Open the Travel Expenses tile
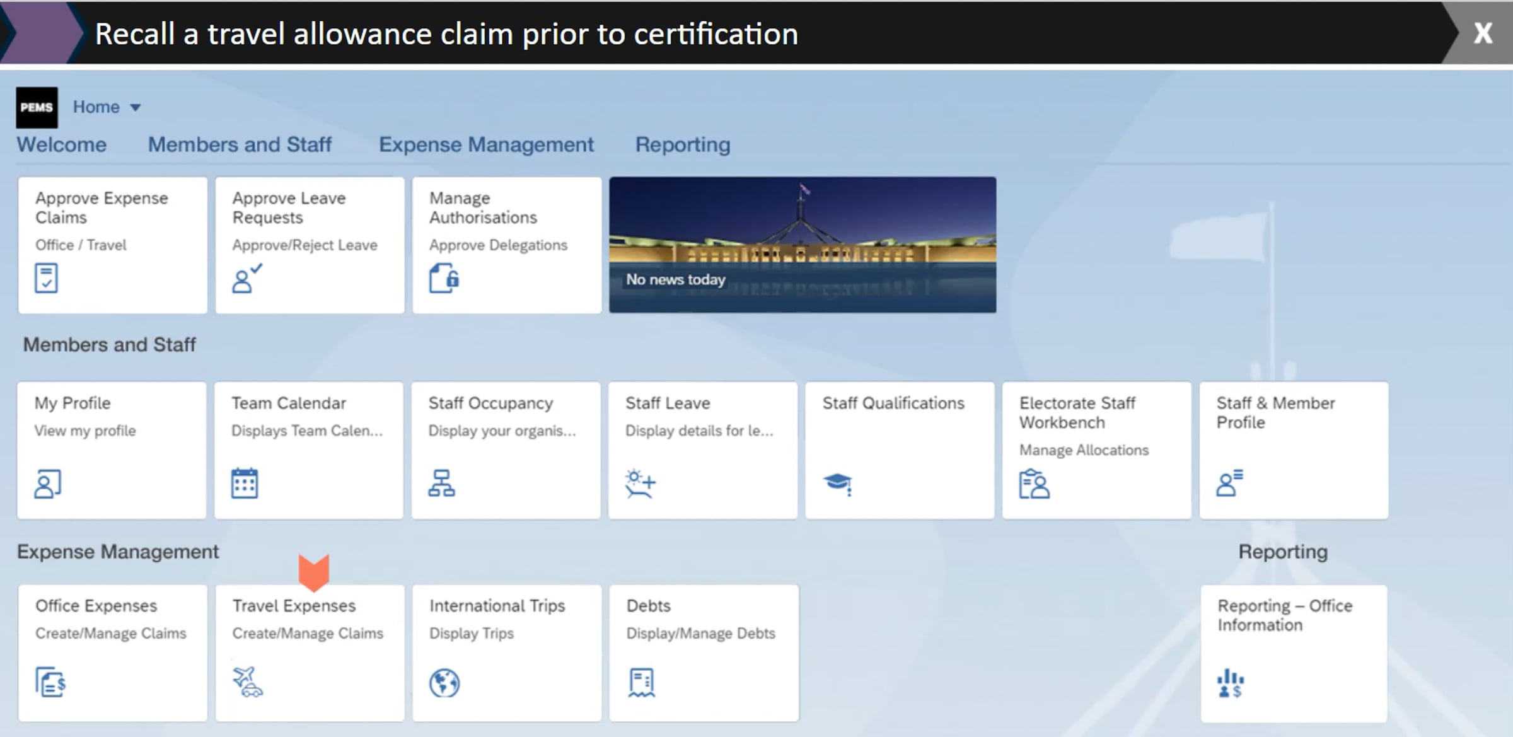The width and height of the screenshot is (1513, 737). (x=310, y=653)
